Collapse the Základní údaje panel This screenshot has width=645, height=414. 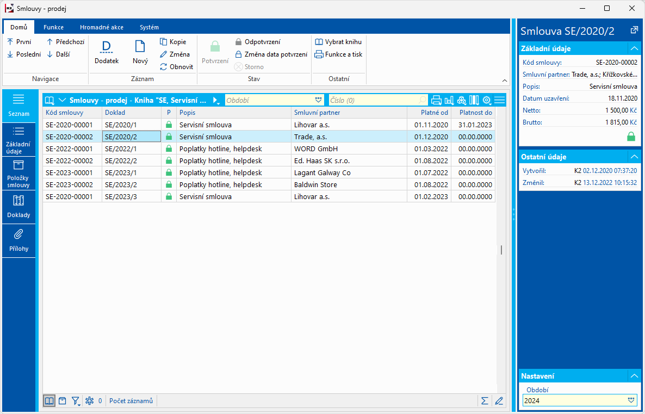point(634,48)
